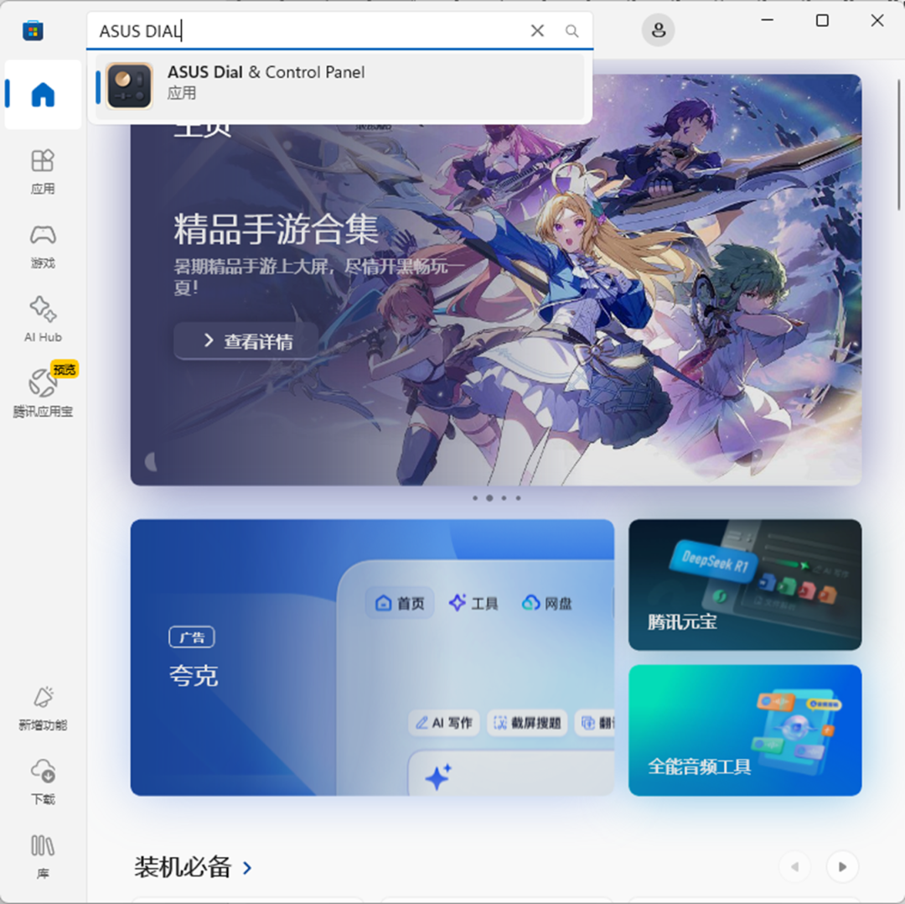Click the vertical scrollbar thumb
Screen dimensions: 905x904
(898, 144)
